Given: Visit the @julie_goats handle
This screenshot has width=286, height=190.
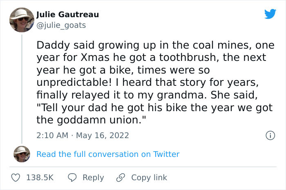Looking at the screenshot, I should pos(61,25).
